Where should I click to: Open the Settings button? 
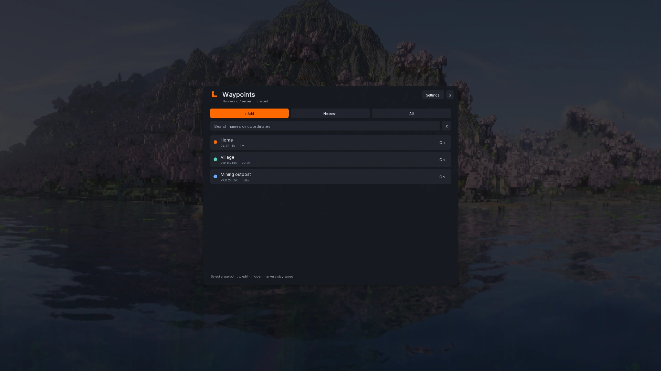point(433,95)
